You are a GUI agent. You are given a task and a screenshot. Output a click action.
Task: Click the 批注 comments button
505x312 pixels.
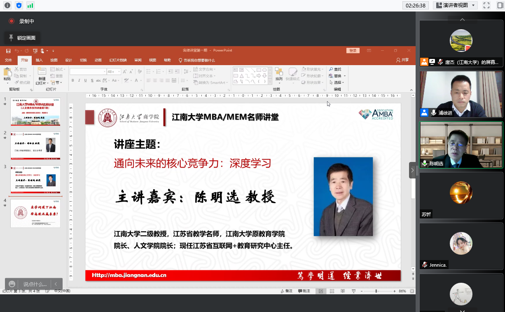pyautogui.click(x=304, y=291)
